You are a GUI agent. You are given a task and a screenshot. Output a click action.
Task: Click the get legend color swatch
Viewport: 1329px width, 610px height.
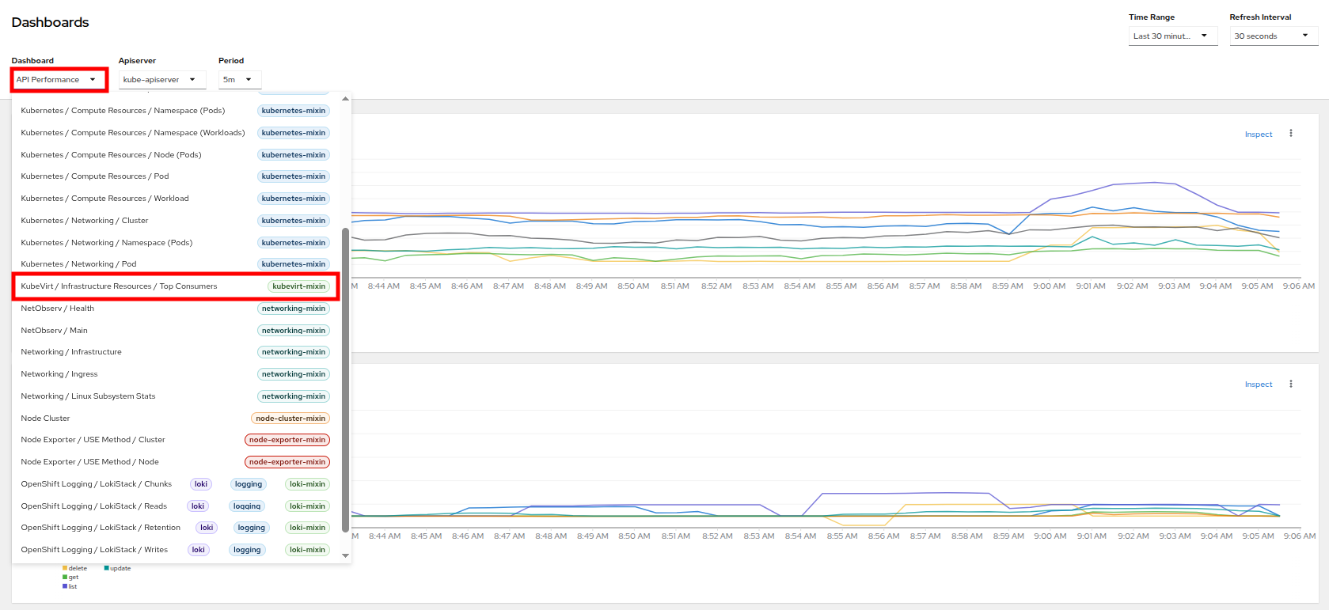click(x=65, y=578)
